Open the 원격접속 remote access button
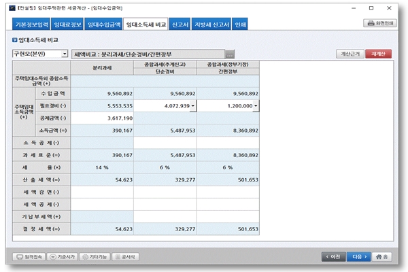The width and height of the screenshot is (408, 272). (x=29, y=257)
